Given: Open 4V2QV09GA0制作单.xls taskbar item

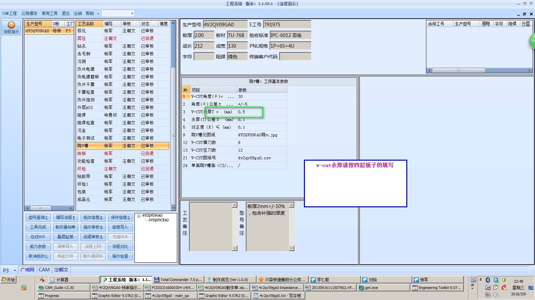Looking at the screenshot, I should tap(223, 288).
